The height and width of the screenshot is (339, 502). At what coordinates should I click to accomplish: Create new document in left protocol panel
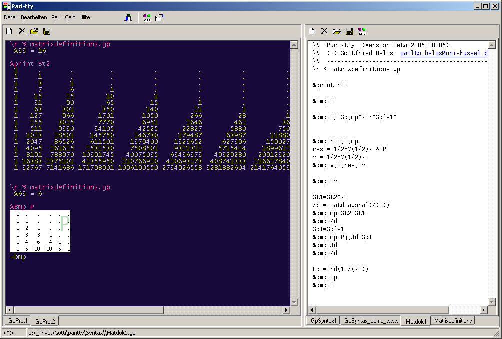pos(9,31)
